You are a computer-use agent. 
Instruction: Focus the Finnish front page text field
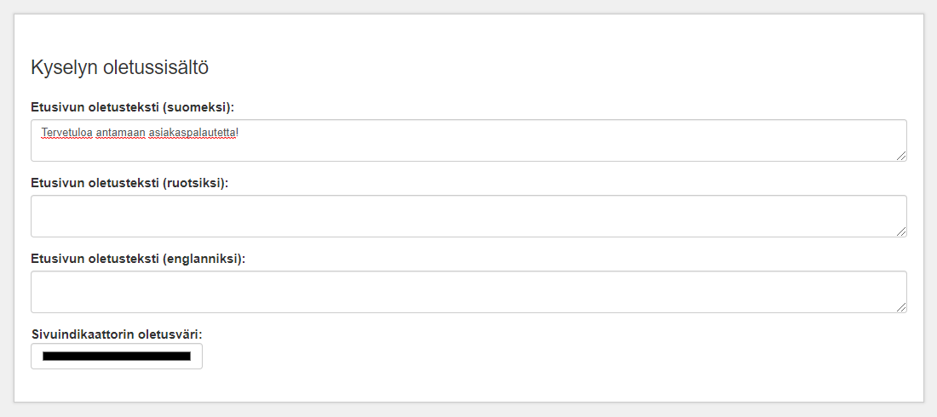[468, 140]
